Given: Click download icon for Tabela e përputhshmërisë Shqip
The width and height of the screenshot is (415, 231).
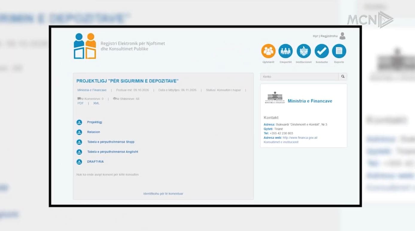Looking at the screenshot, I should coord(79,142).
